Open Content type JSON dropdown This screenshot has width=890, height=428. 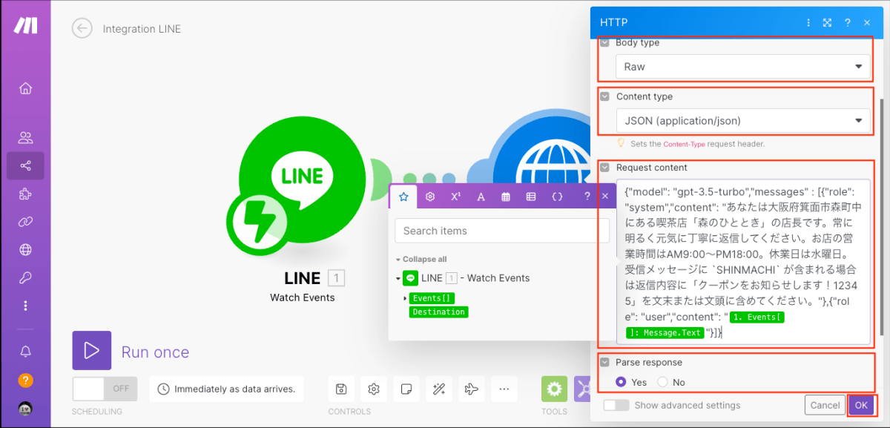(742, 120)
